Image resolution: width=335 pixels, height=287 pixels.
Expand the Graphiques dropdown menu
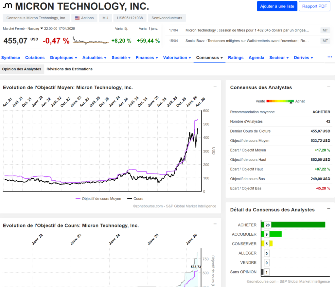tap(63, 58)
